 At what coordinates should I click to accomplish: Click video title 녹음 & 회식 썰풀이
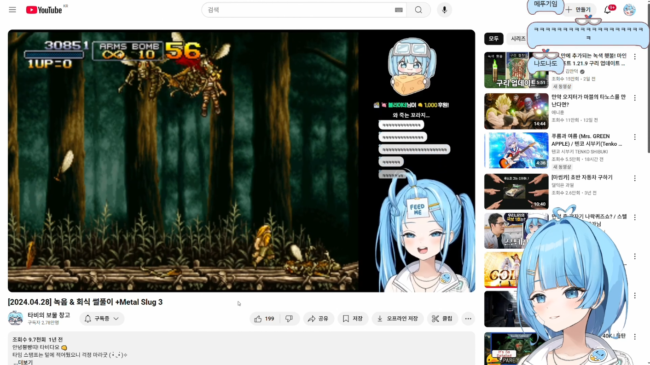[x=85, y=302]
